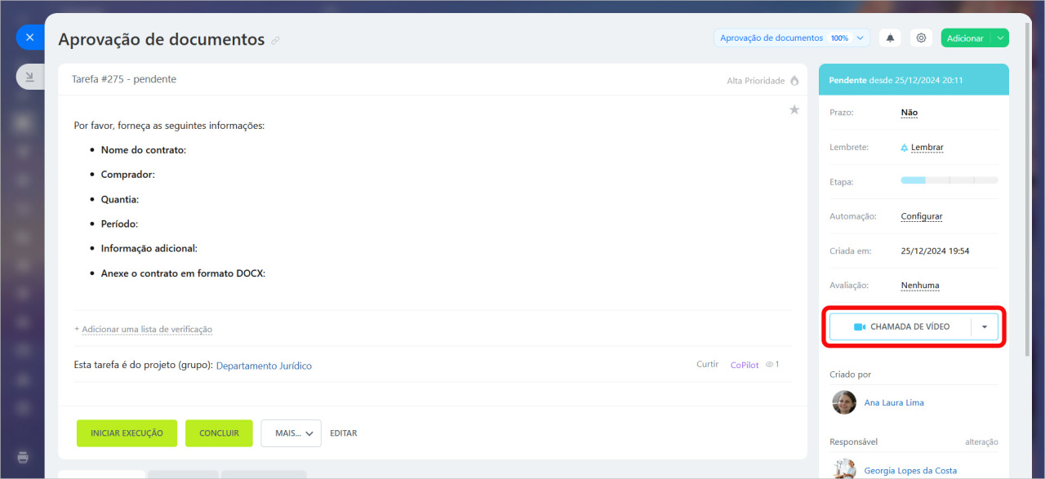Expand the Aprovação de documentos 100% dropdown
1045x479 pixels.
pyautogui.click(x=860, y=38)
